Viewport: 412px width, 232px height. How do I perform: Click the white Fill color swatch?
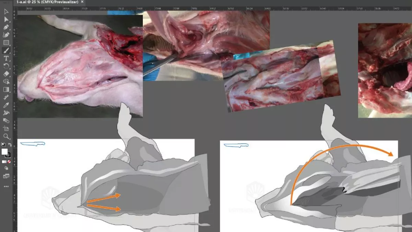4,152
